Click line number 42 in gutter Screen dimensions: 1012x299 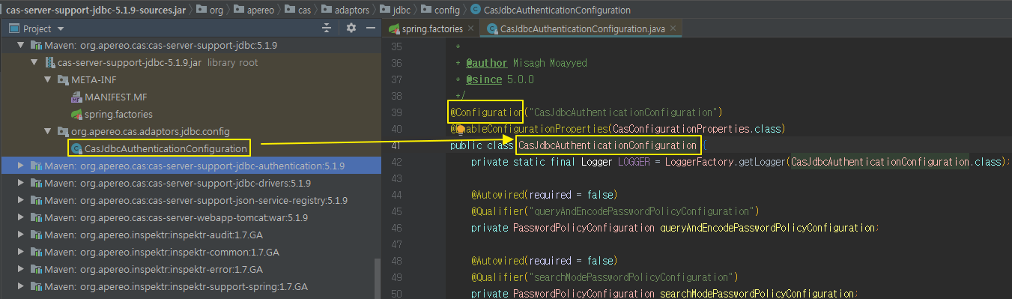[x=396, y=161]
